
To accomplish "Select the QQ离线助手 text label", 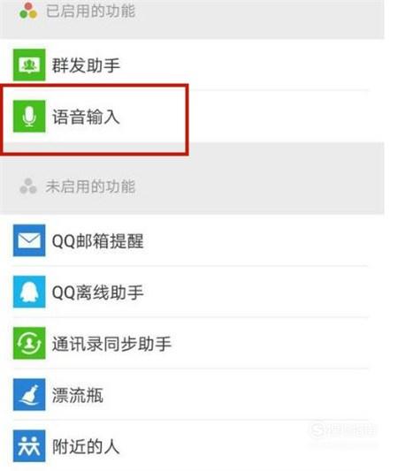I will point(97,292).
